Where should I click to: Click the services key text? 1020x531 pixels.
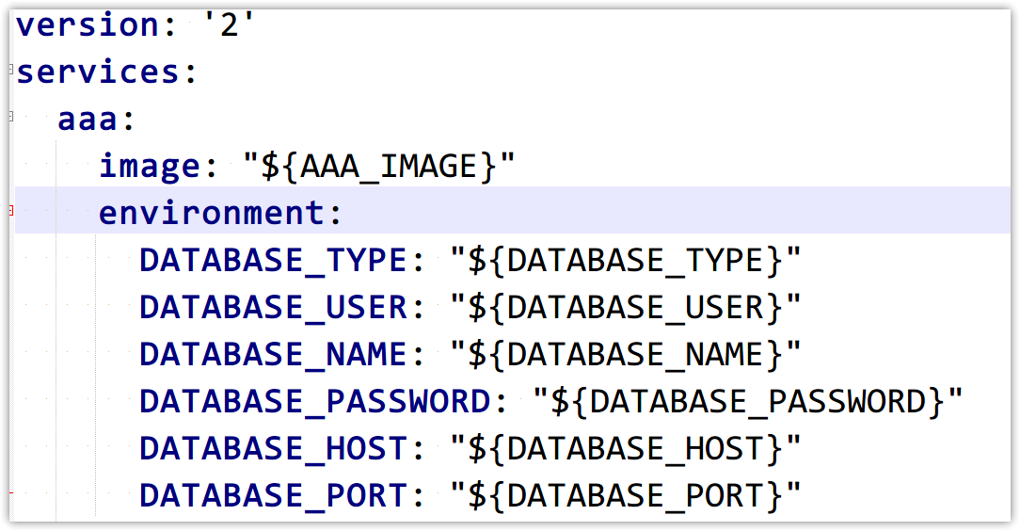[97, 72]
